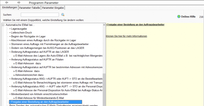Collapse the 'Automatische EMail bei…' tree node
The width and height of the screenshot is (204, 106).
[3, 25]
